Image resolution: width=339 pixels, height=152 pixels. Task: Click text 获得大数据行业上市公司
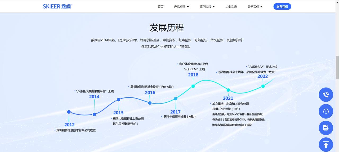tap(128, 119)
